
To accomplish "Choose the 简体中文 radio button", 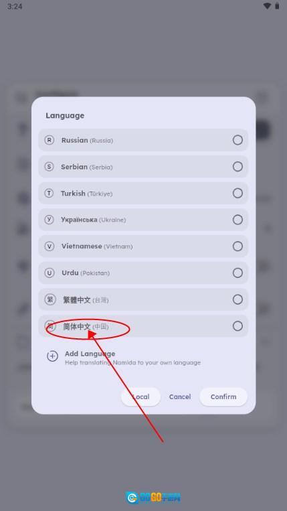I will [x=237, y=326].
